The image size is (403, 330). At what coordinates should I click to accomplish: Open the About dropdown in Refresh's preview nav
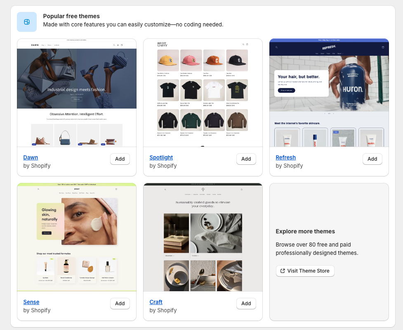(x=339, y=54)
